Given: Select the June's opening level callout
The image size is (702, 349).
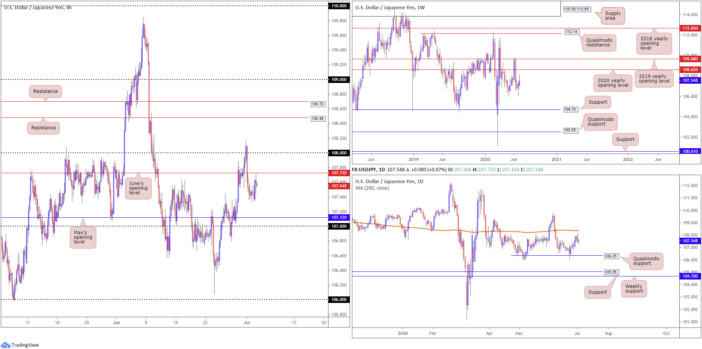Looking at the screenshot, I should tap(138, 188).
